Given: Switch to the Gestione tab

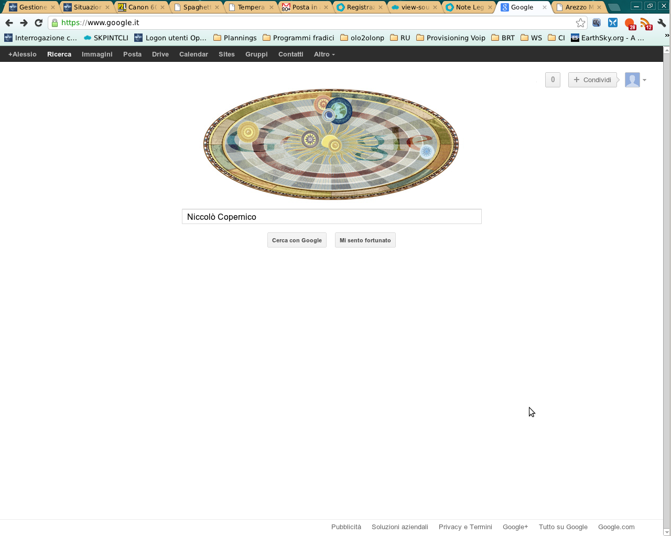Looking at the screenshot, I should point(33,7).
